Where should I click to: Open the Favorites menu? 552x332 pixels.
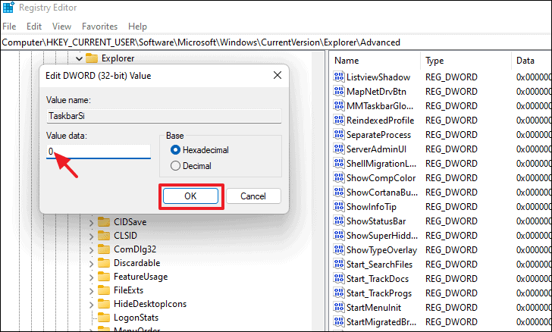99,27
